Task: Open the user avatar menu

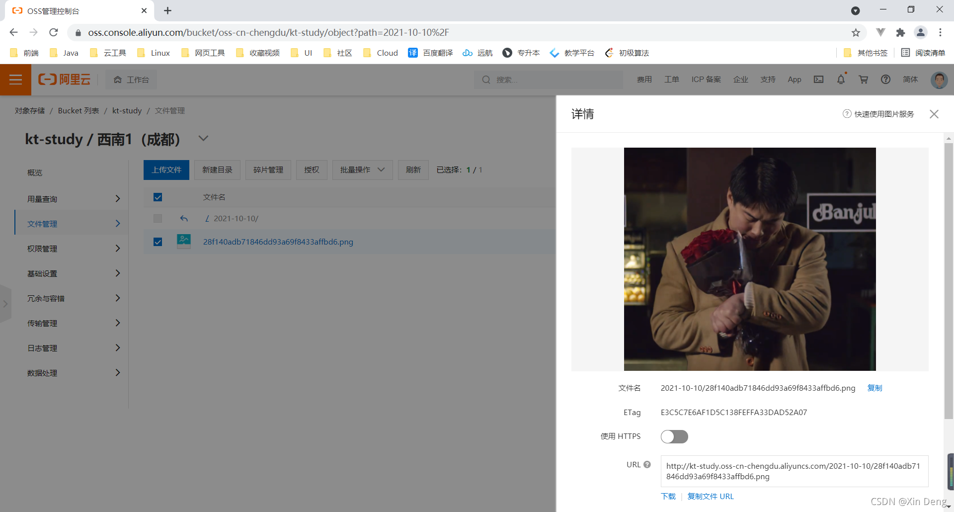Action: pyautogui.click(x=939, y=80)
